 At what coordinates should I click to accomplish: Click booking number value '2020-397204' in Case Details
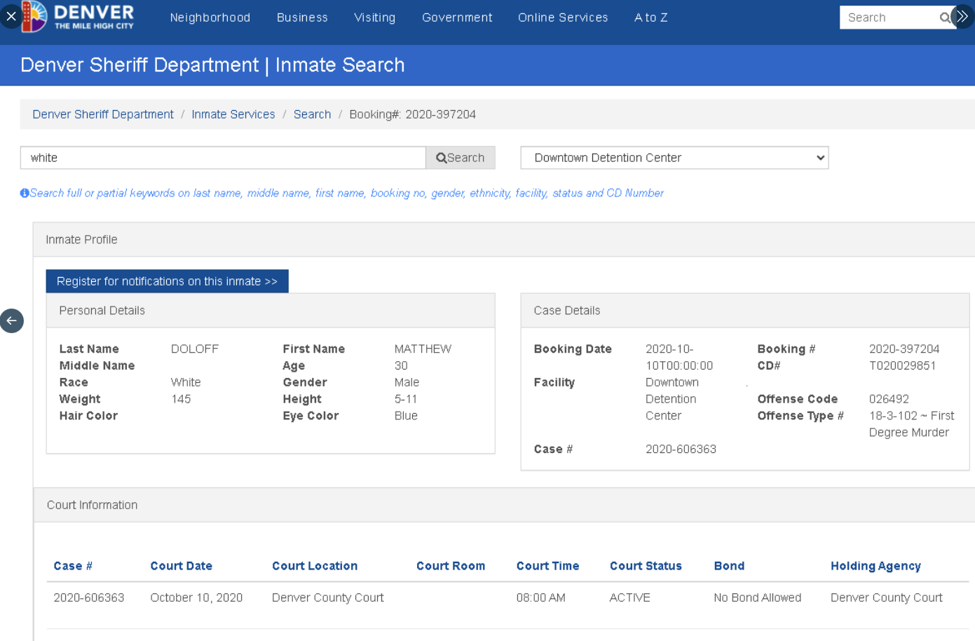904,349
